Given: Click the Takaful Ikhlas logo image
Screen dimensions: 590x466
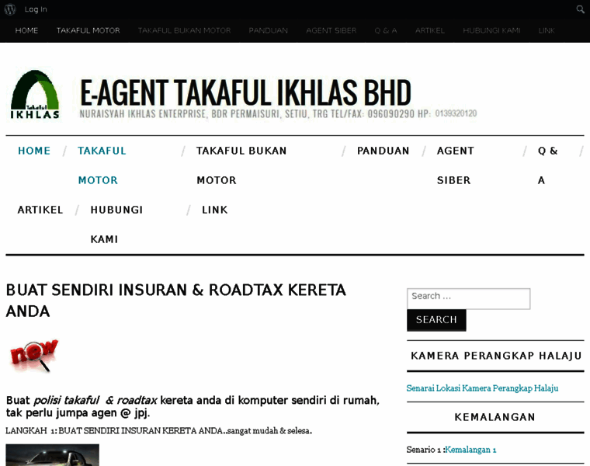Looking at the screenshot, I should coord(35,95).
